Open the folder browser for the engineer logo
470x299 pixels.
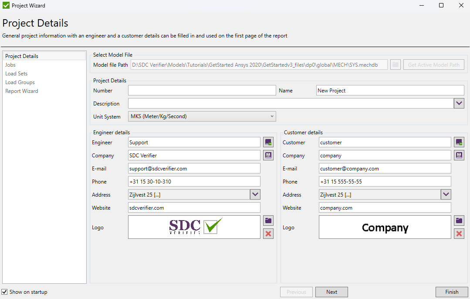[268, 221]
